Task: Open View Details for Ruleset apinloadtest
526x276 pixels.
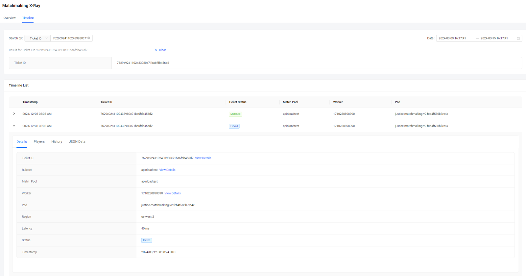Action: pyautogui.click(x=167, y=170)
